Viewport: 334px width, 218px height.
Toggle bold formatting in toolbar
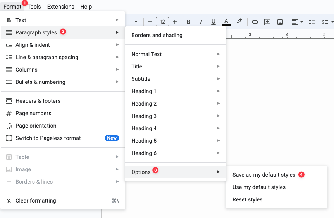(x=189, y=22)
